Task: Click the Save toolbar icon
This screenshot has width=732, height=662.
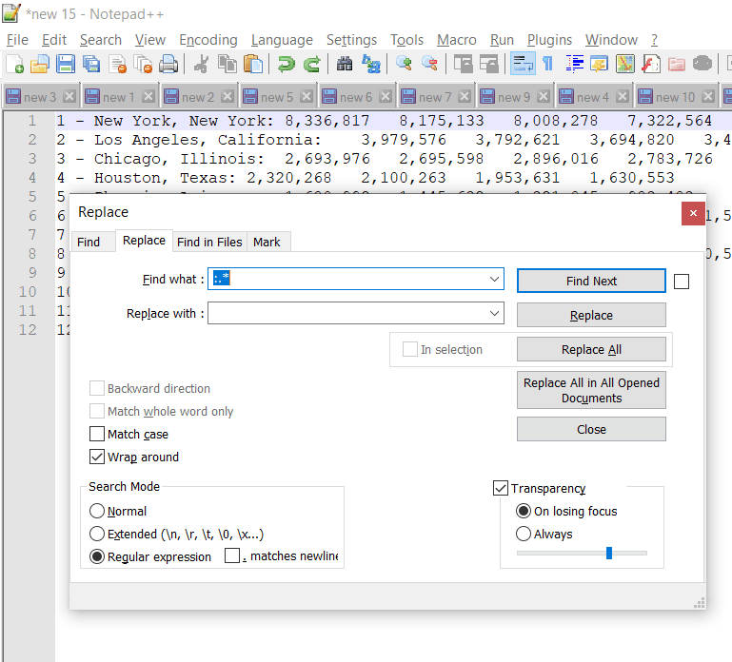Action: [x=66, y=64]
